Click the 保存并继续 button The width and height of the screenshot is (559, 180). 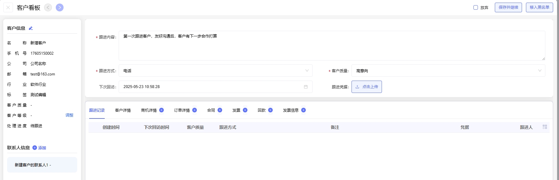coord(508,7)
